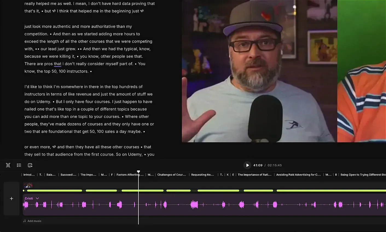The height and width of the screenshot is (232, 386).
Task: Click the split clip tool icon
Action: 8,165
